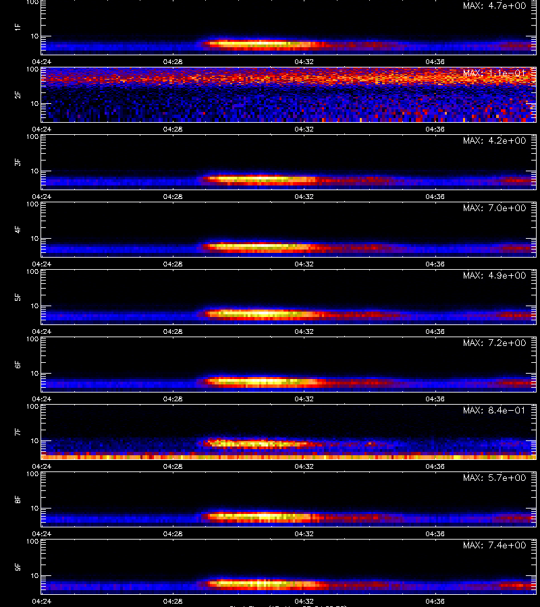Click the 3F panel axis label
This screenshot has width=540, height=607.
(18, 162)
